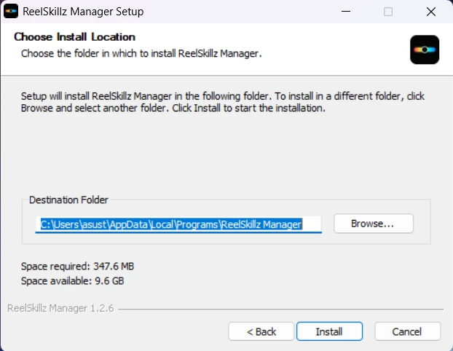Click the Destination Folder path field
Screen dimensions: 453x351
click(x=178, y=224)
